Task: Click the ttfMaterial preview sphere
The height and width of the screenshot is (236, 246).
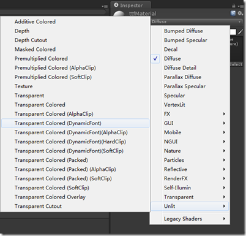Action: 119,13
